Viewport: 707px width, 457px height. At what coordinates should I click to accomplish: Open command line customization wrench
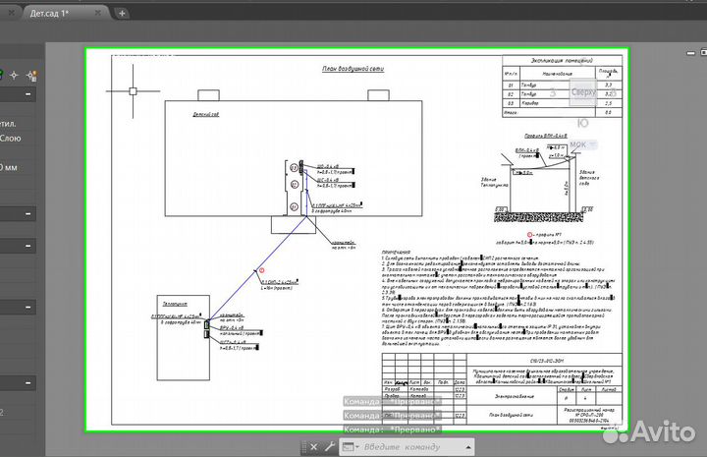point(330,447)
